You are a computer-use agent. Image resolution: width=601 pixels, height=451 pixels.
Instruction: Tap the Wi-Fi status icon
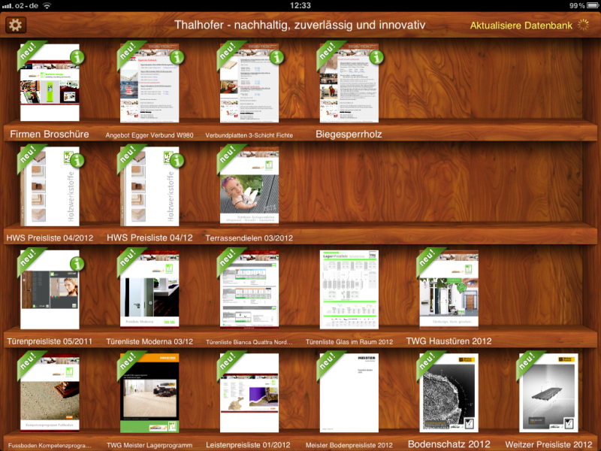[x=47, y=5]
